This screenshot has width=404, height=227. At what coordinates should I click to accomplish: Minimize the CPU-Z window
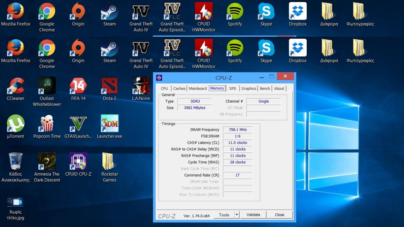point(261,77)
